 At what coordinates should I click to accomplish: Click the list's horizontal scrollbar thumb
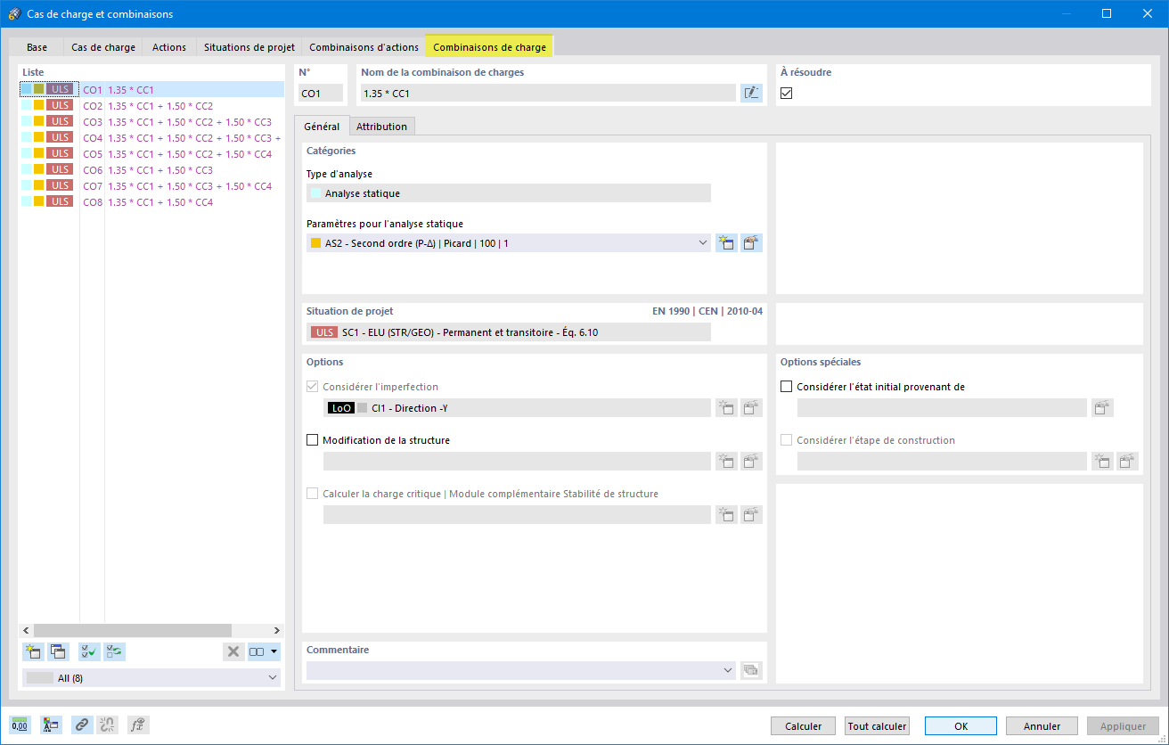coord(132,630)
